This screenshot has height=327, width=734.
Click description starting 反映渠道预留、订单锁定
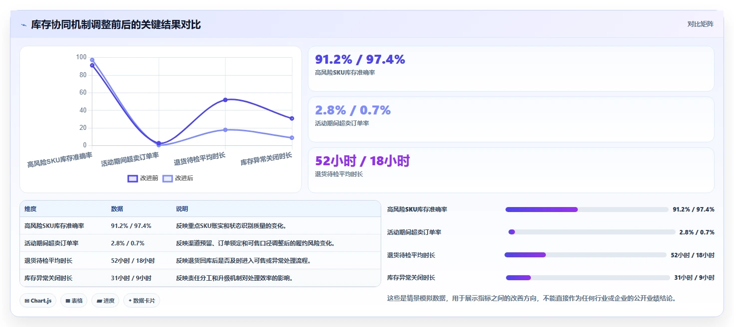click(x=255, y=243)
